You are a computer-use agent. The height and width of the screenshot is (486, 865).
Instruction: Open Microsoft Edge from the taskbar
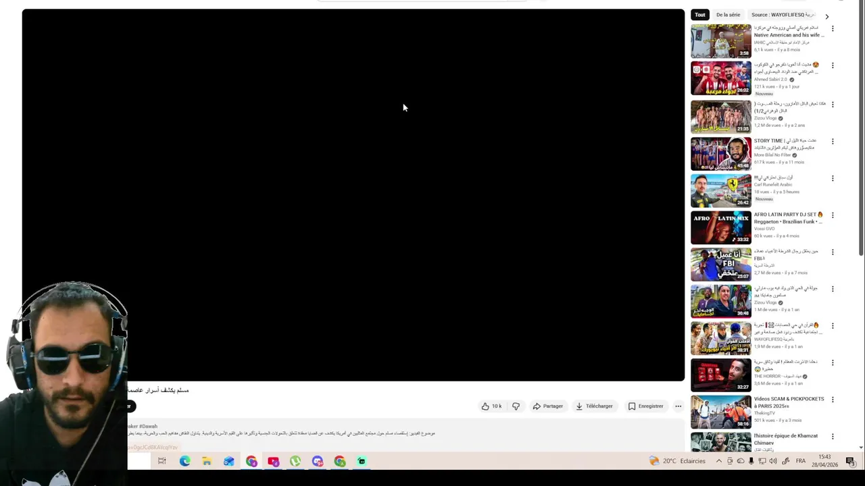[184, 461]
